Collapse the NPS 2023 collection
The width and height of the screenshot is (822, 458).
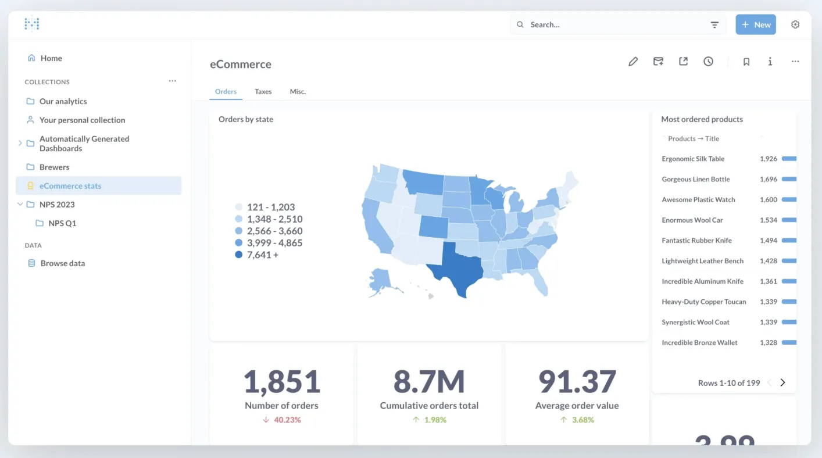point(20,205)
